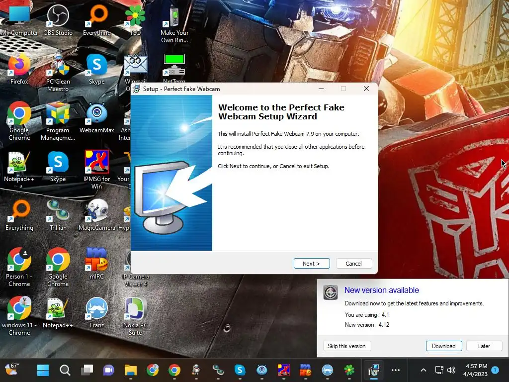Open Teams Chat from the taskbar
The height and width of the screenshot is (382, 509).
click(108, 370)
